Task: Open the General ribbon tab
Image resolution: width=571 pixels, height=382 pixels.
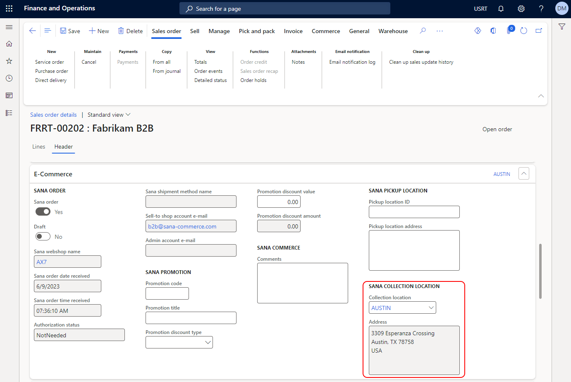Action: [x=359, y=31]
